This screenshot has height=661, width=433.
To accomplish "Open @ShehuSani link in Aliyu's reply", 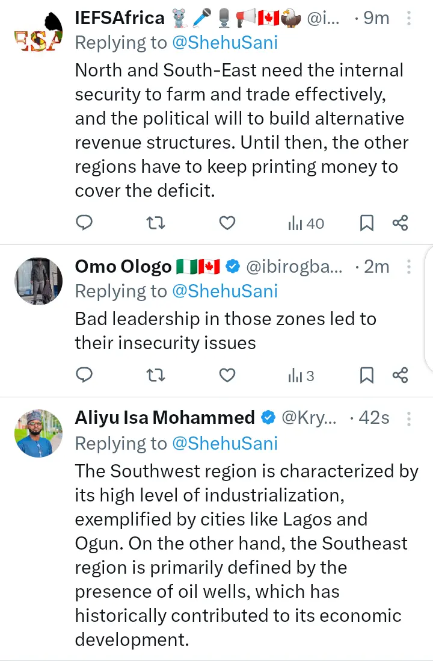I will 225,443.
